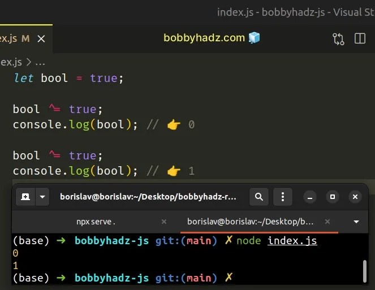Close the terminal window
The height and width of the screenshot is (290, 375).
click(355, 197)
